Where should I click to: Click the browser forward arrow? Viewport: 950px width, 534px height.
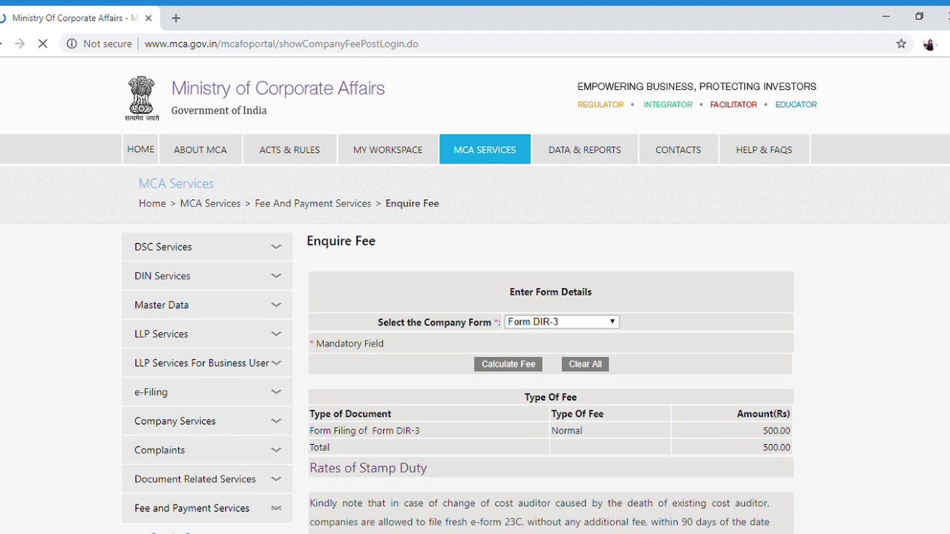tap(20, 44)
